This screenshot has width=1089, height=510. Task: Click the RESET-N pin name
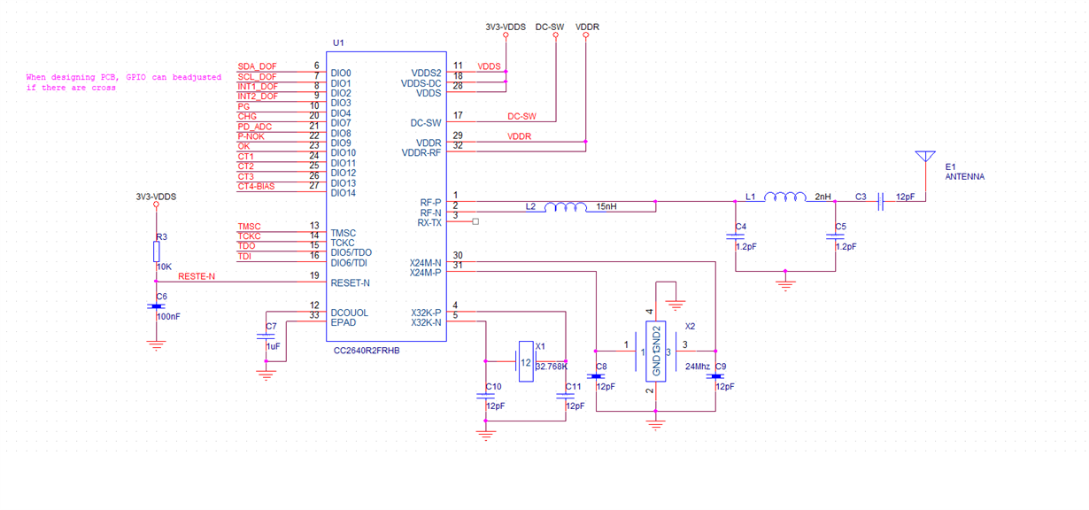[351, 282]
